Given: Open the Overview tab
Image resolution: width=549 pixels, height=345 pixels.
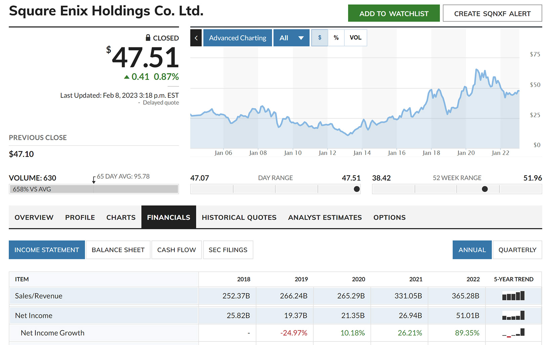Looking at the screenshot, I should point(34,217).
